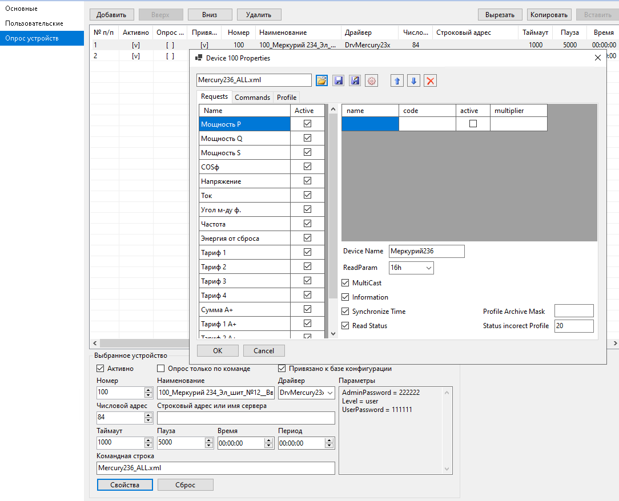This screenshot has height=501, width=619.
Task: Toggle Active checkbox for COSф
Action: point(308,167)
